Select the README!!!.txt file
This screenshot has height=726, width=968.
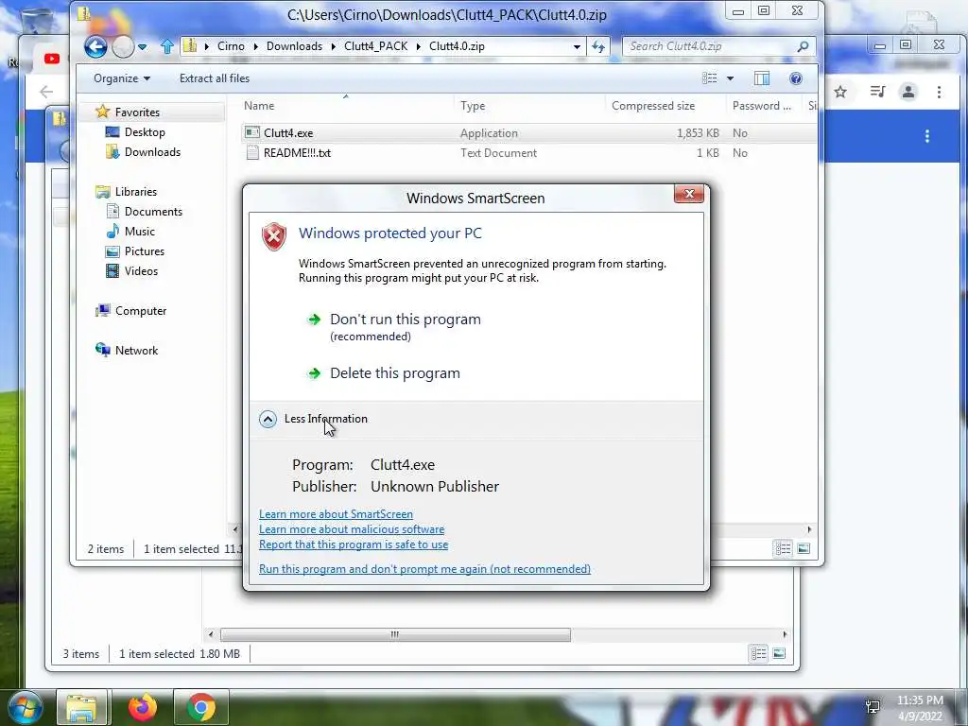click(297, 153)
